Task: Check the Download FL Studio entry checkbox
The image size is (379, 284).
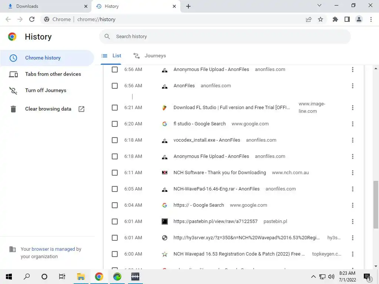Action: tap(115, 108)
